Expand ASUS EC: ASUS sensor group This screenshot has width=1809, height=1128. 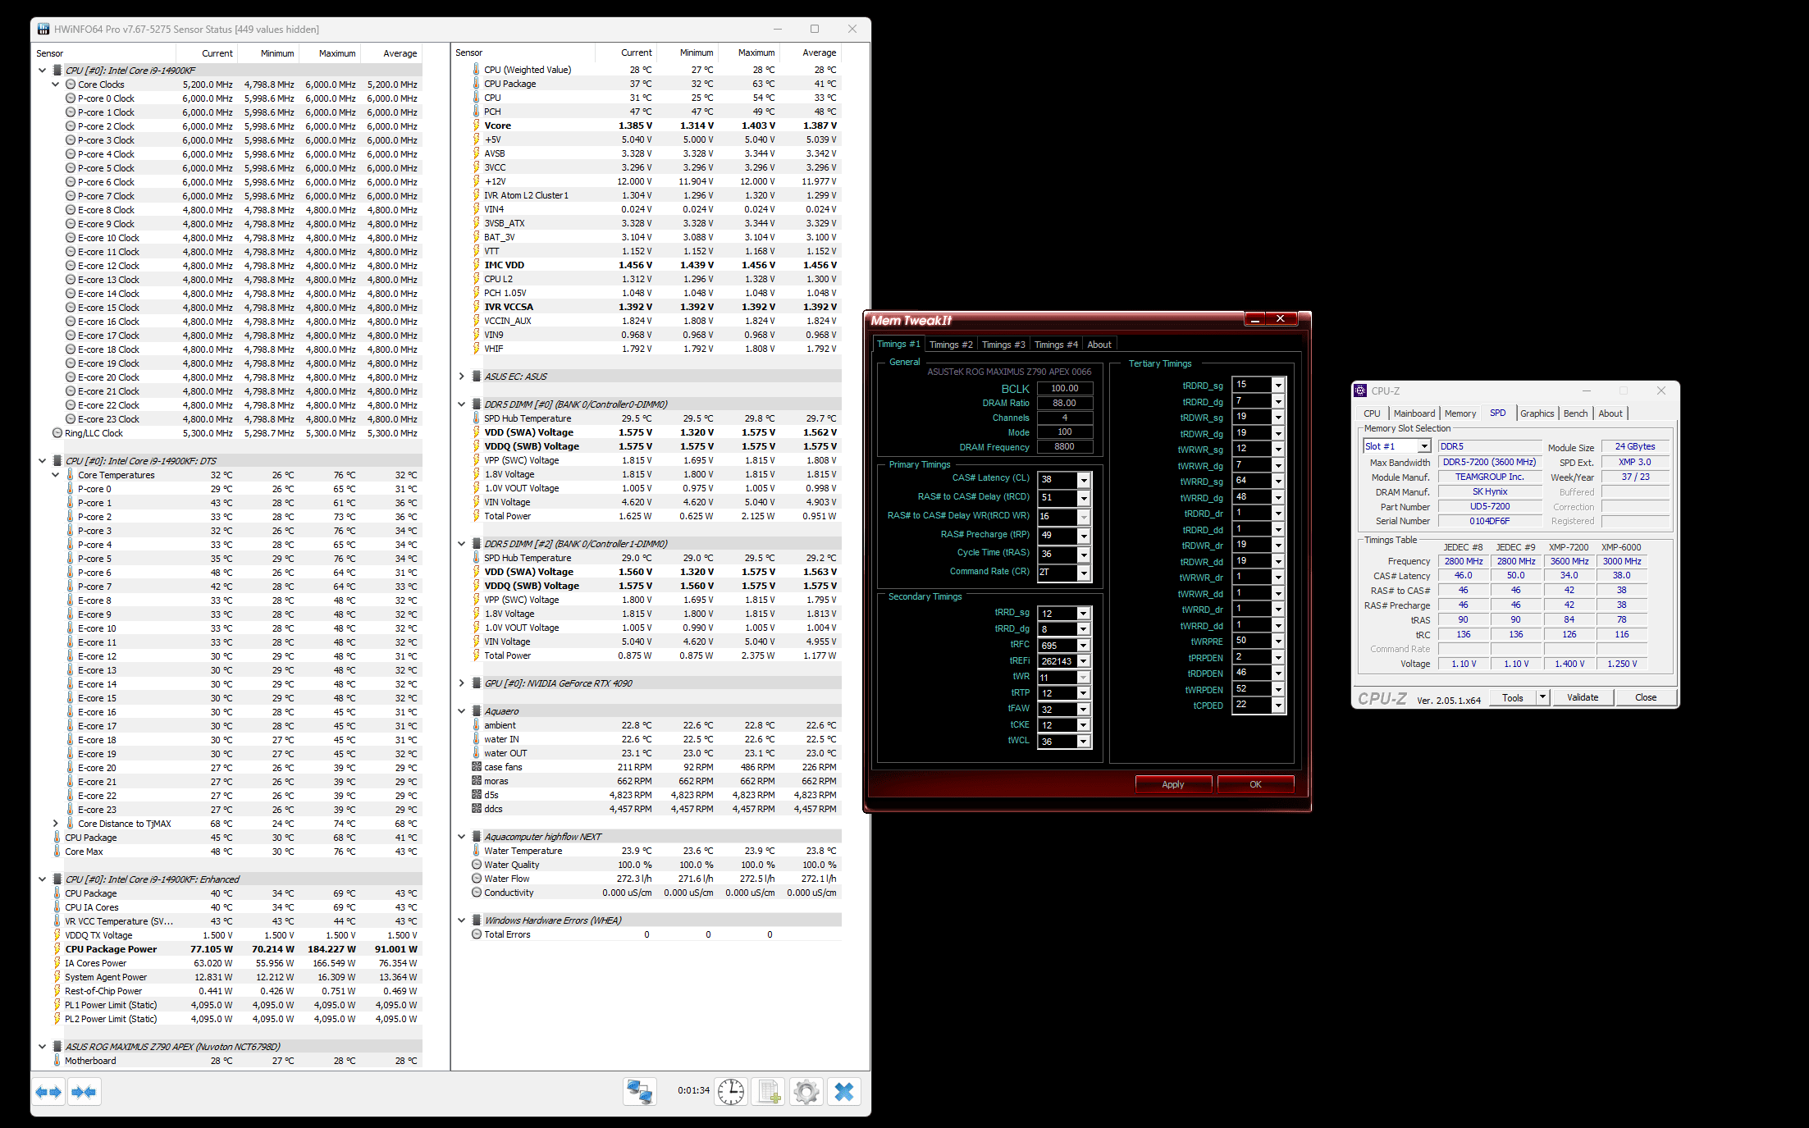point(462,377)
